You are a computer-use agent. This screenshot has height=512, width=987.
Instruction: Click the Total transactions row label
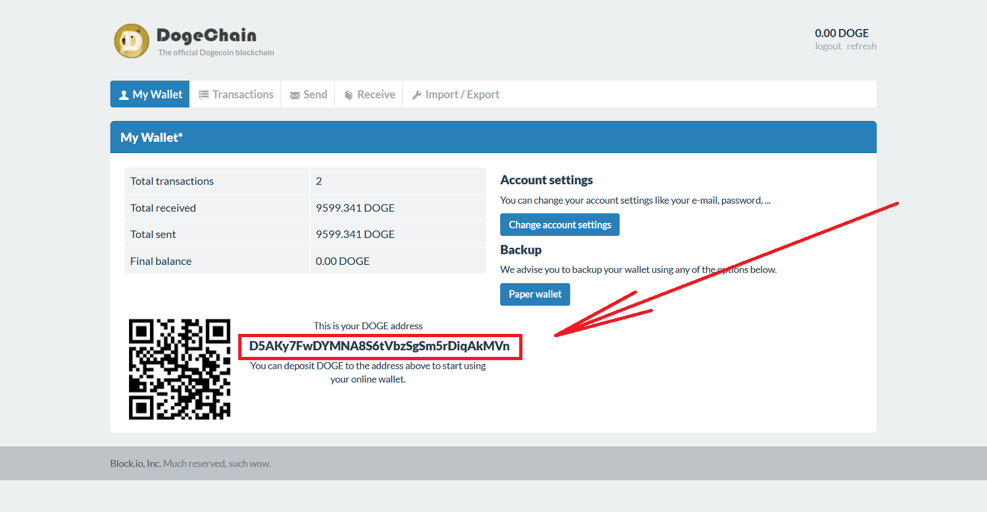pos(172,181)
